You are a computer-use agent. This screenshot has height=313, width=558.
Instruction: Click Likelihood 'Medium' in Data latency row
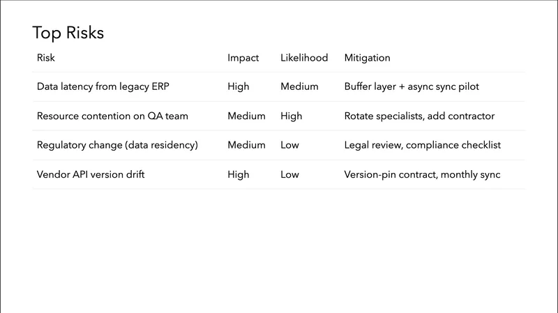click(x=299, y=87)
